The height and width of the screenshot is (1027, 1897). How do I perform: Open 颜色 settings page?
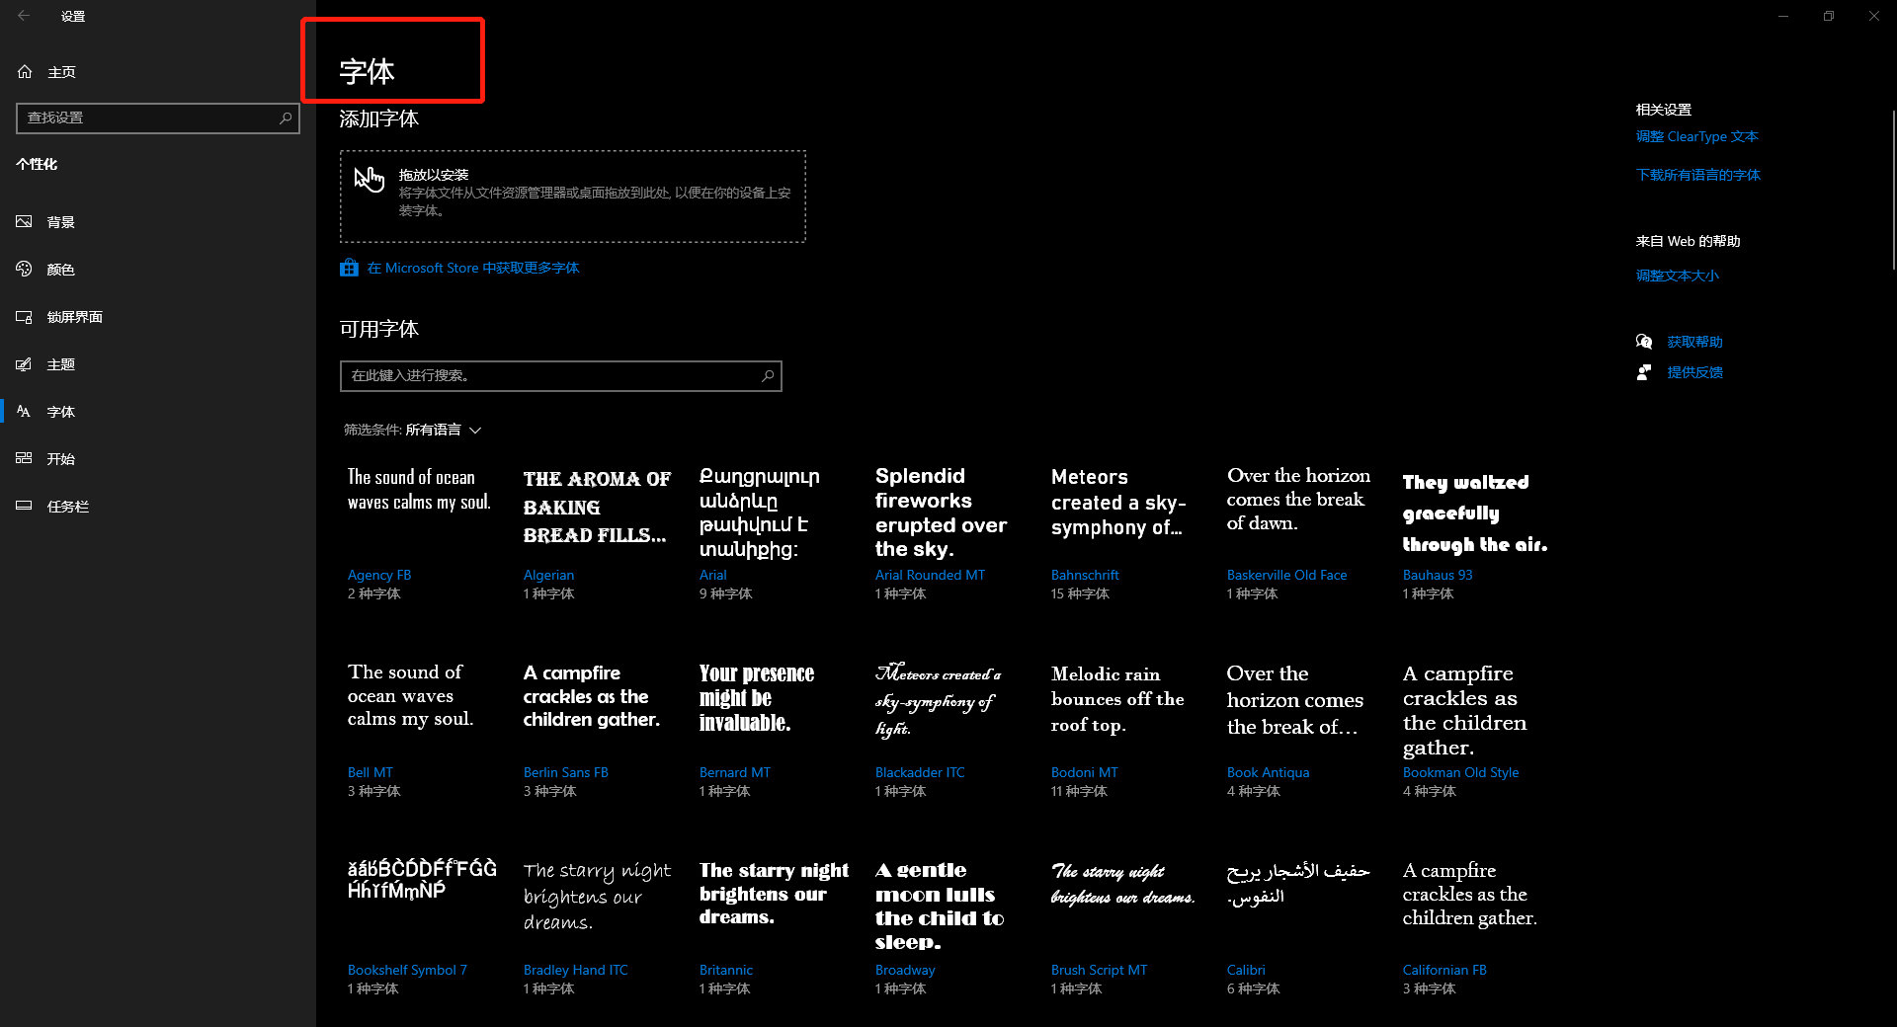tap(158, 270)
